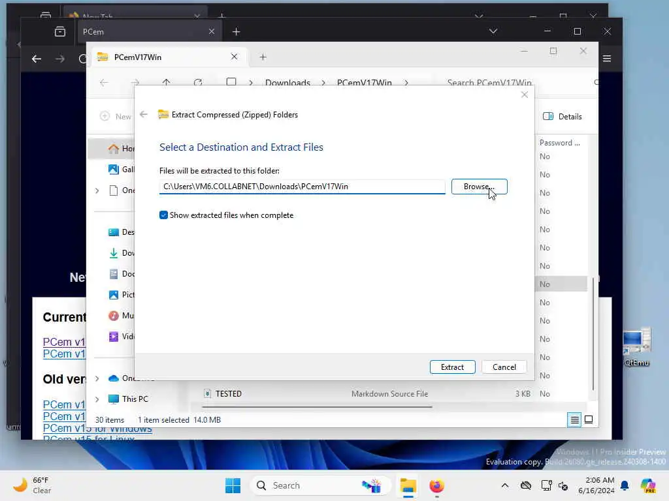
Task: Click the back arrow in File Explorer
Action: click(x=104, y=82)
